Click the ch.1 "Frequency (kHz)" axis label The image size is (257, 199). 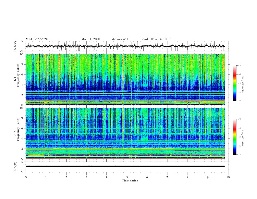point(18,76)
